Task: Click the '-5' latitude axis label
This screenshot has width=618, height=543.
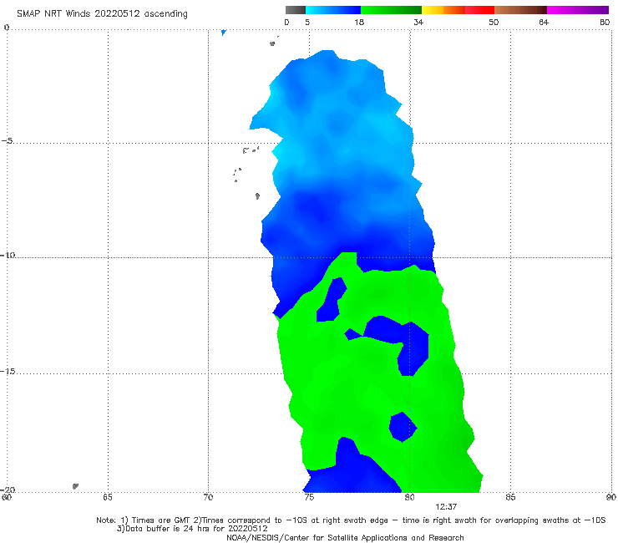Action: pyautogui.click(x=7, y=141)
